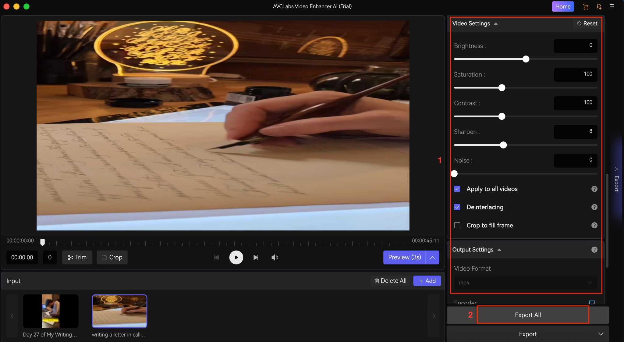The image size is (624, 342).
Task: Open the shopping cart
Action: (x=585, y=6)
